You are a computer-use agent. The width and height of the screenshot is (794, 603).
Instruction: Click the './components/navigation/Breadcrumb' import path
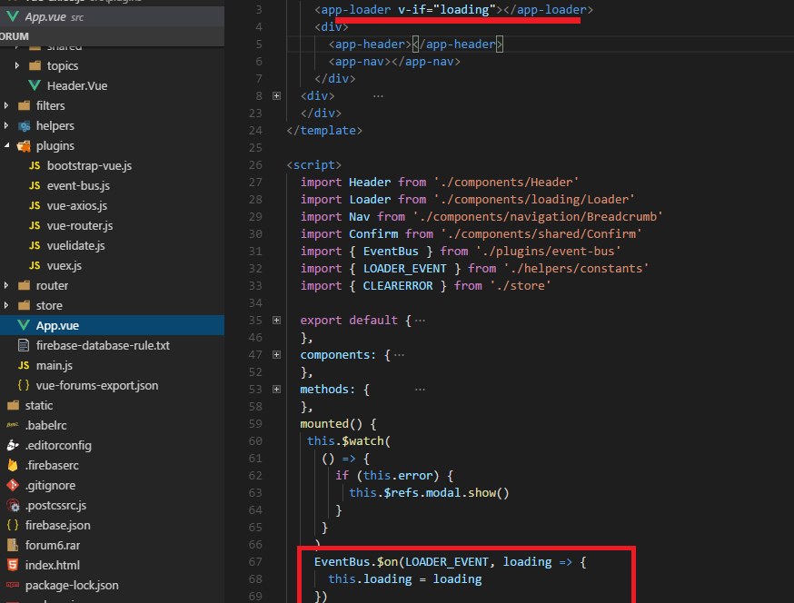539,217
